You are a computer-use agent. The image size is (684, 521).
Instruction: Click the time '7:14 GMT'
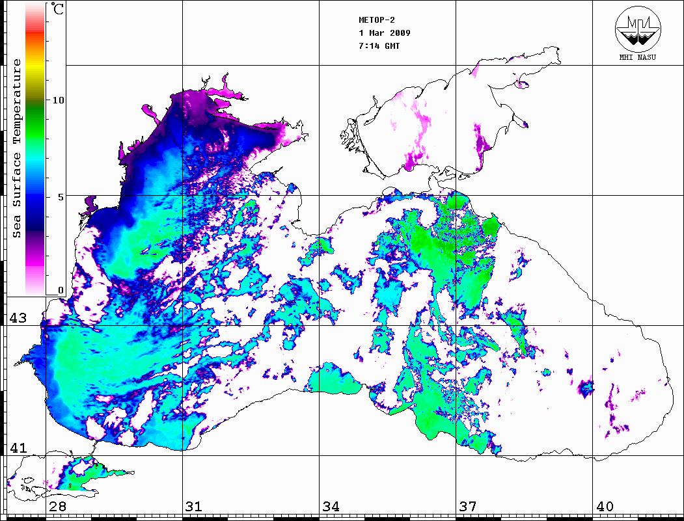(379, 46)
